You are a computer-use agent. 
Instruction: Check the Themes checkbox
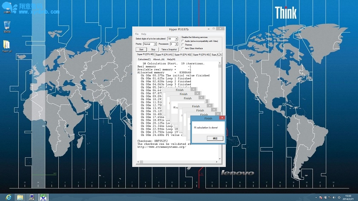pyautogui.click(x=183, y=45)
